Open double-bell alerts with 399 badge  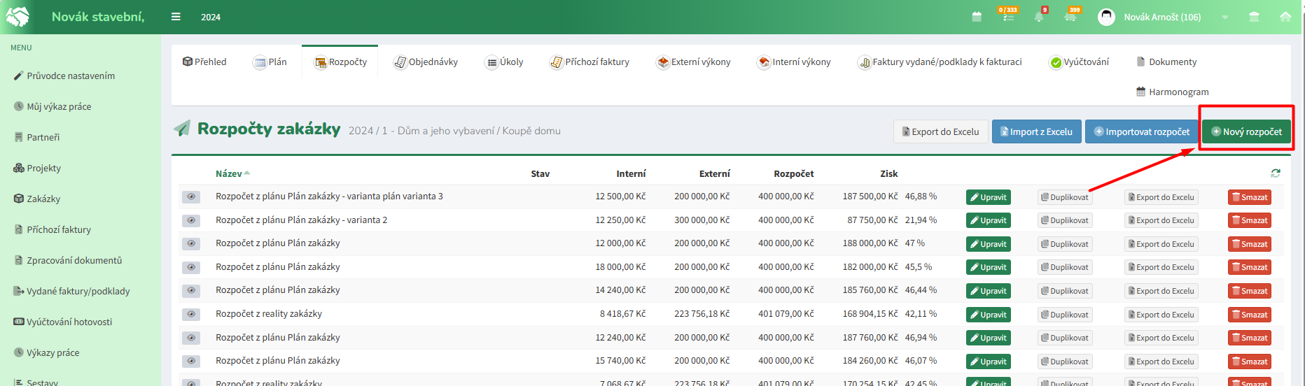click(1071, 15)
